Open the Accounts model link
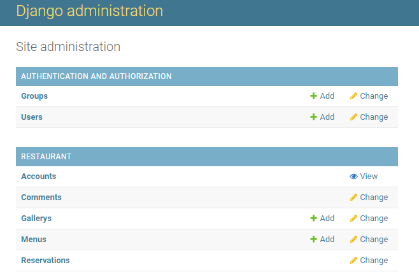Screen dimensions: 419x279 pyautogui.click(x=39, y=176)
